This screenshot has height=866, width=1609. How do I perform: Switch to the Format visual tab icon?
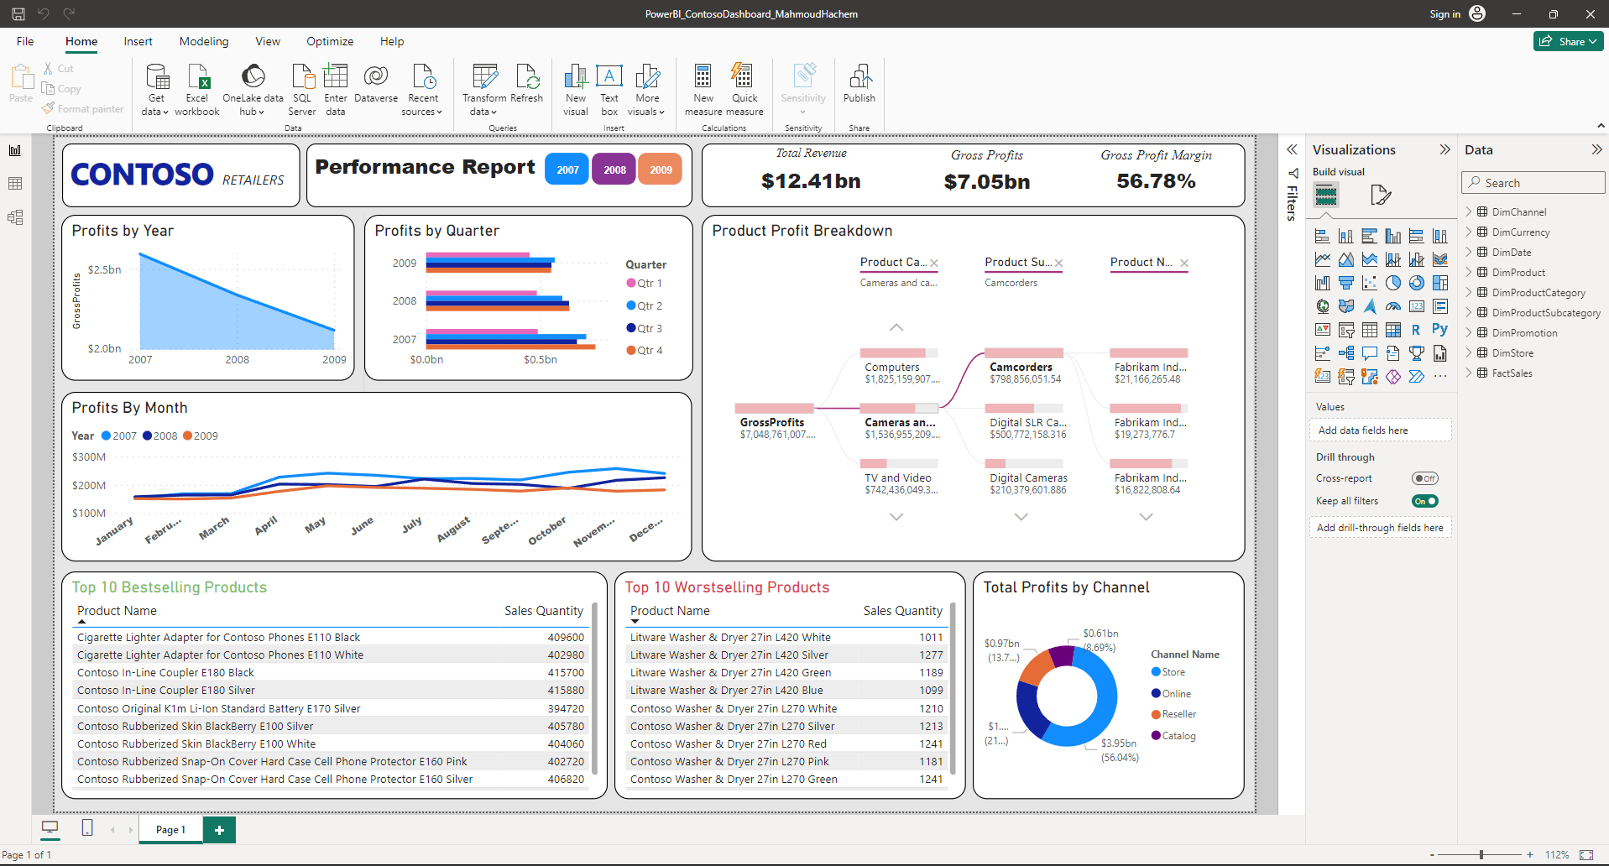(1381, 196)
